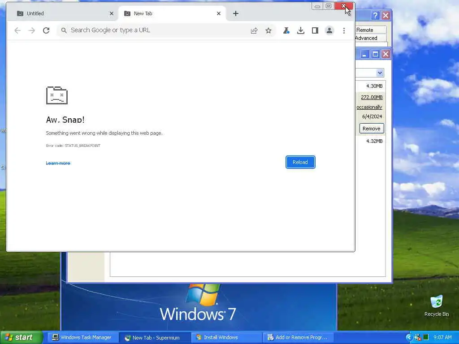Open the Recycle Bin desktop icon
Image resolution: width=459 pixels, height=344 pixels.
click(x=437, y=306)
